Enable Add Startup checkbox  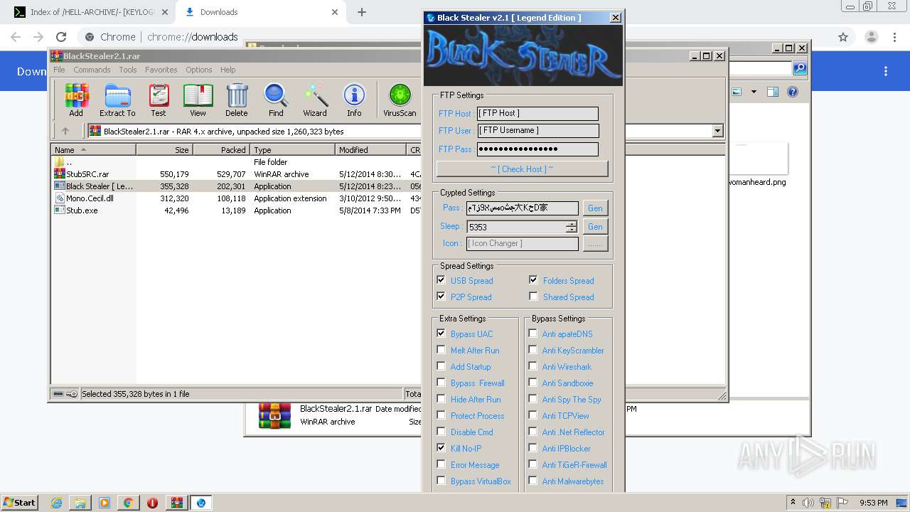(441, 366)
